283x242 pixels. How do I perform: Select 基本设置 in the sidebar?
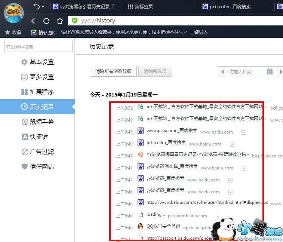(x=41, y=62)
